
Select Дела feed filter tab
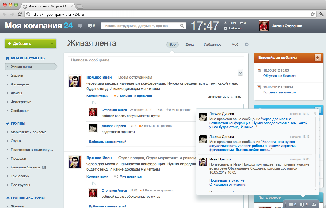coord(190,44)
